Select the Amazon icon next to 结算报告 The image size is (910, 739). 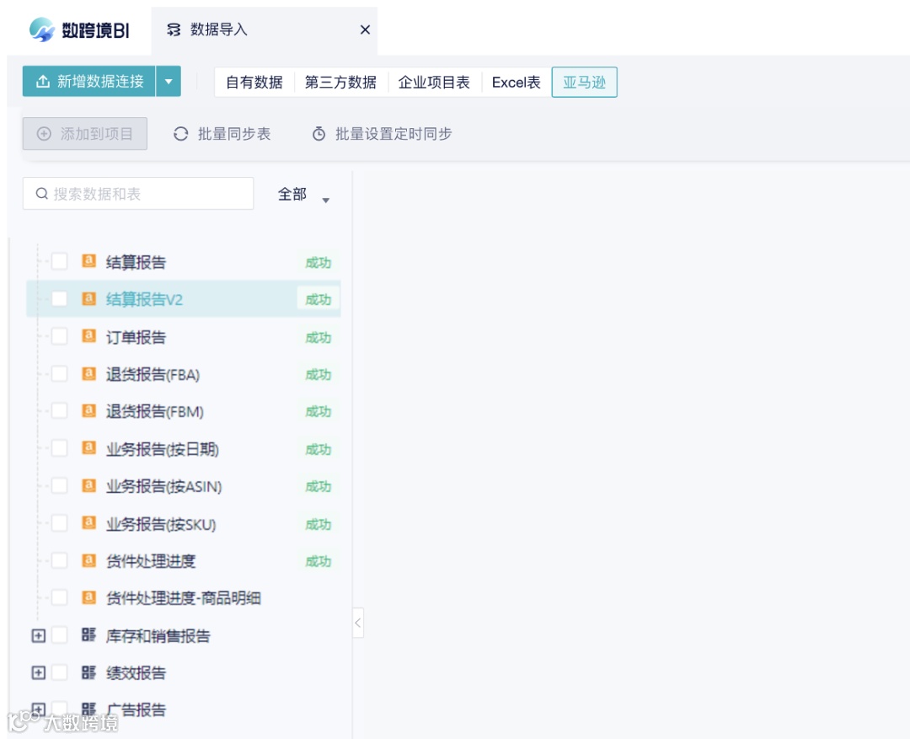89,262
